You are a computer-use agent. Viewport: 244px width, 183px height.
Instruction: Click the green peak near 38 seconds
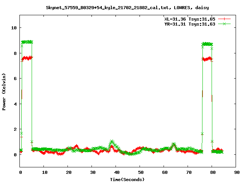pos(112,141)
